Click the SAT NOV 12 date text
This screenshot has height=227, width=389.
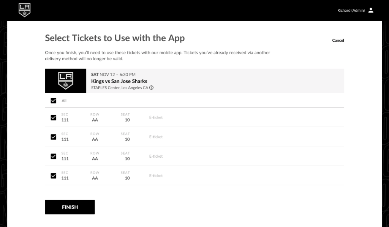[x=113, y=75]
